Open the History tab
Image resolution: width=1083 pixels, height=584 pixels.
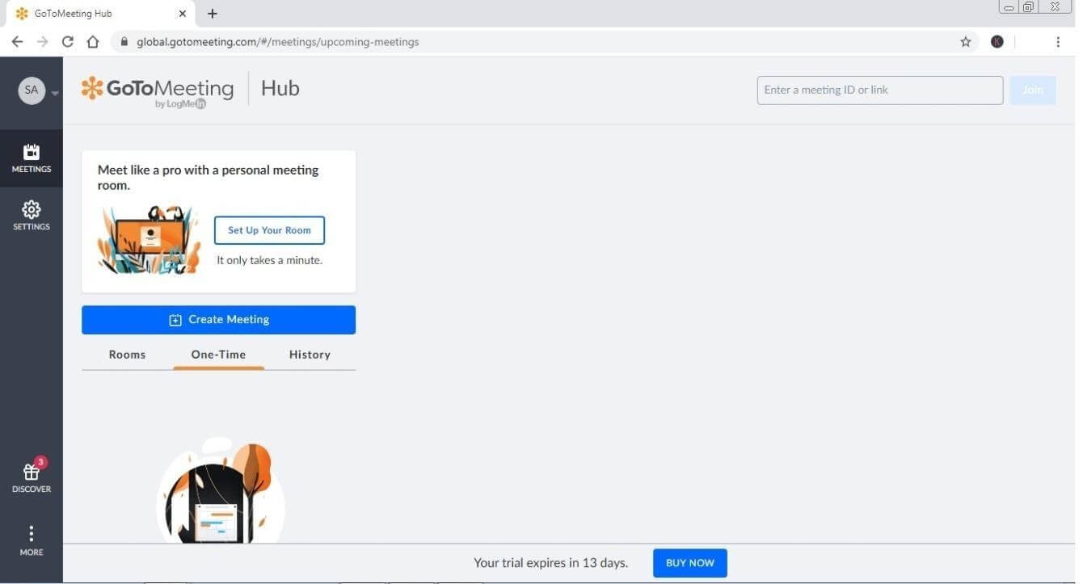coord(310,354)
